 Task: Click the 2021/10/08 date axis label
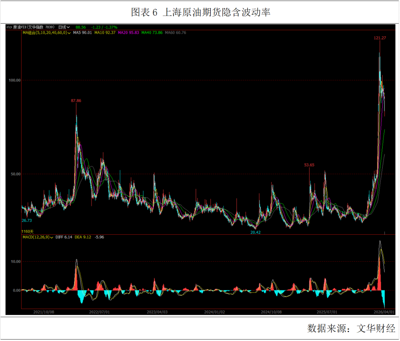coord(44,312)
